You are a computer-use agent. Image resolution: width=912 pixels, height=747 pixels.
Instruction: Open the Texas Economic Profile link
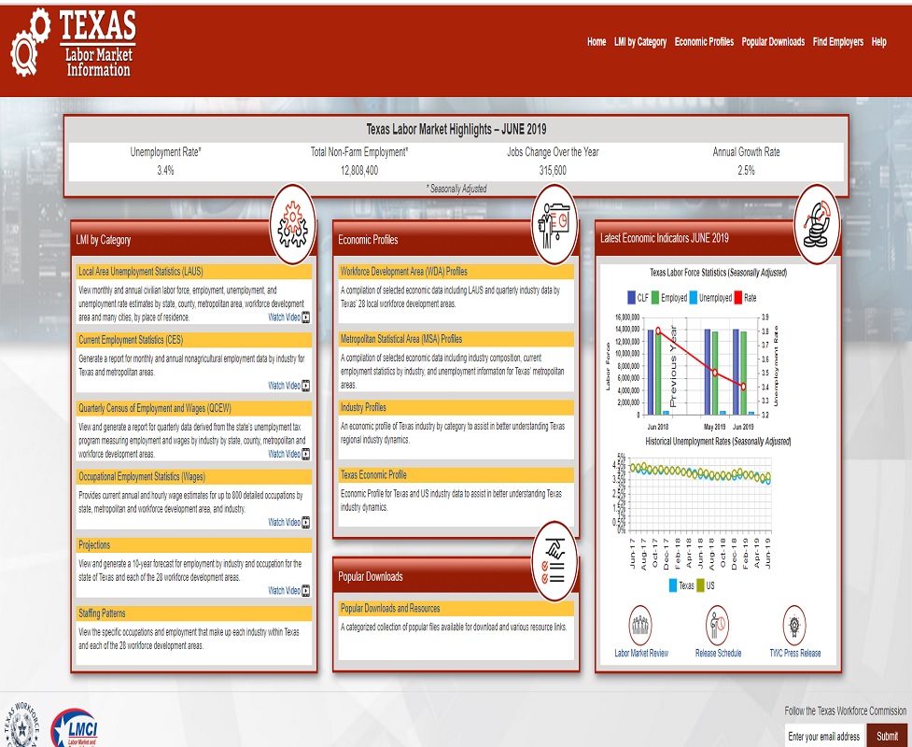[373, 474]
